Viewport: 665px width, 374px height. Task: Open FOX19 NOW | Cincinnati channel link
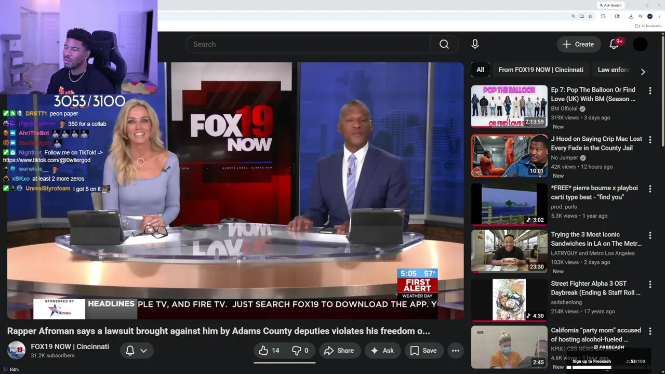pyautogui.click(x=70, y=346)
